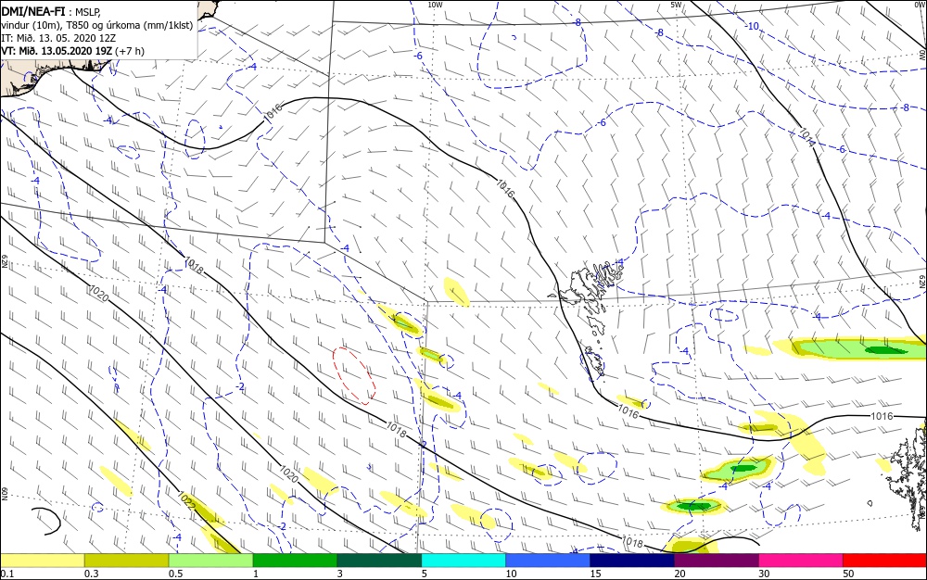Select the 'IT: Mið. 13. 05. 2020 12Z' line
The image size is (927, 580).
[58, 38]
